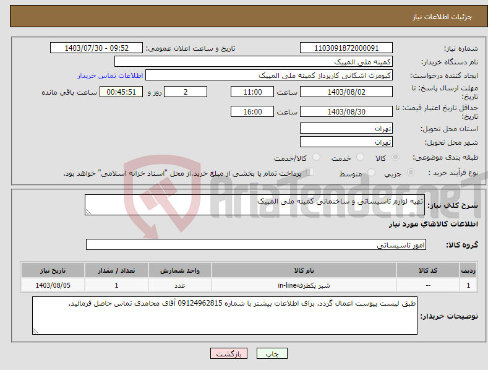The height and width of the screenshot is (370, 488).
Task: Select the جزیی purchase type radio
Action: (411, 173)
